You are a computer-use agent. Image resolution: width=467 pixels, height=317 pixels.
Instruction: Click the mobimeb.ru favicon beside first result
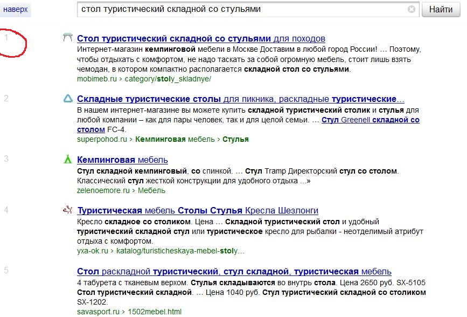pos(67,38)
